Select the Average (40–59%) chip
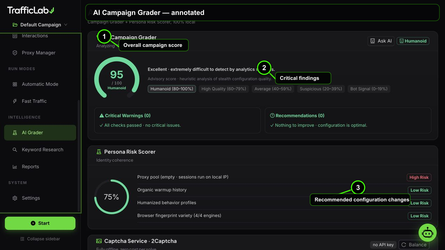The width and height of the screenshot is (445, 250). 273,89
